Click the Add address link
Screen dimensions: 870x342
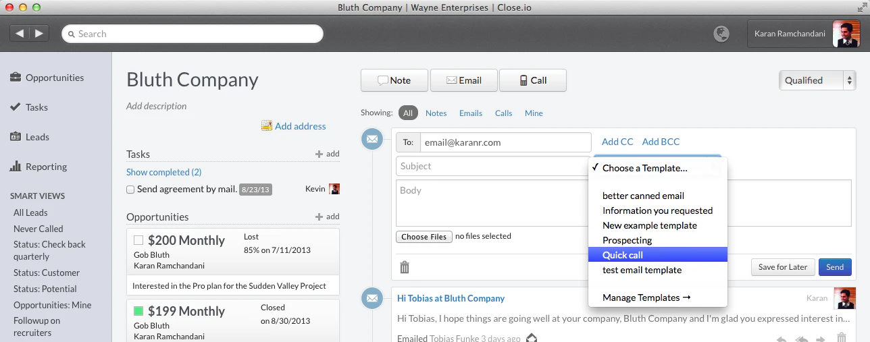coord(294,126)
